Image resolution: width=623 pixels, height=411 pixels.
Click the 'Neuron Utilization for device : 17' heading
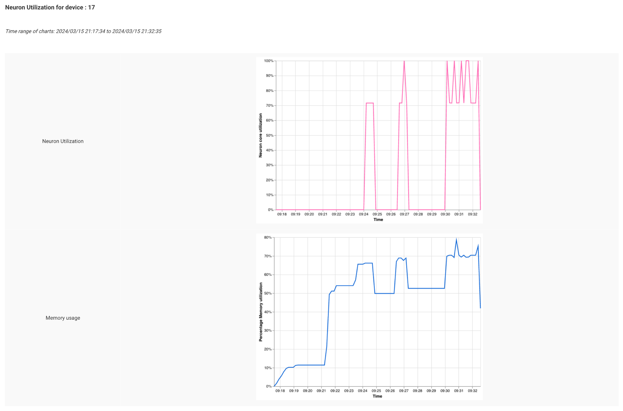point(50,7)
